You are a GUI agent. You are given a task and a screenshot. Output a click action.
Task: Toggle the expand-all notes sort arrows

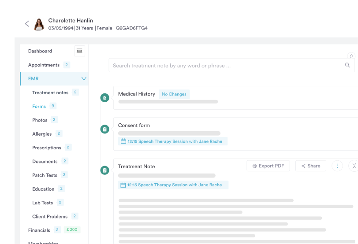point(351,56)
